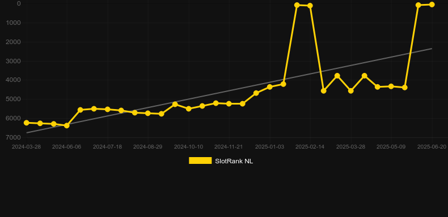This screenshot has width=448, height=217.
Task: Click the x-axis label 2025-03-28
Action: coord(351,147)
